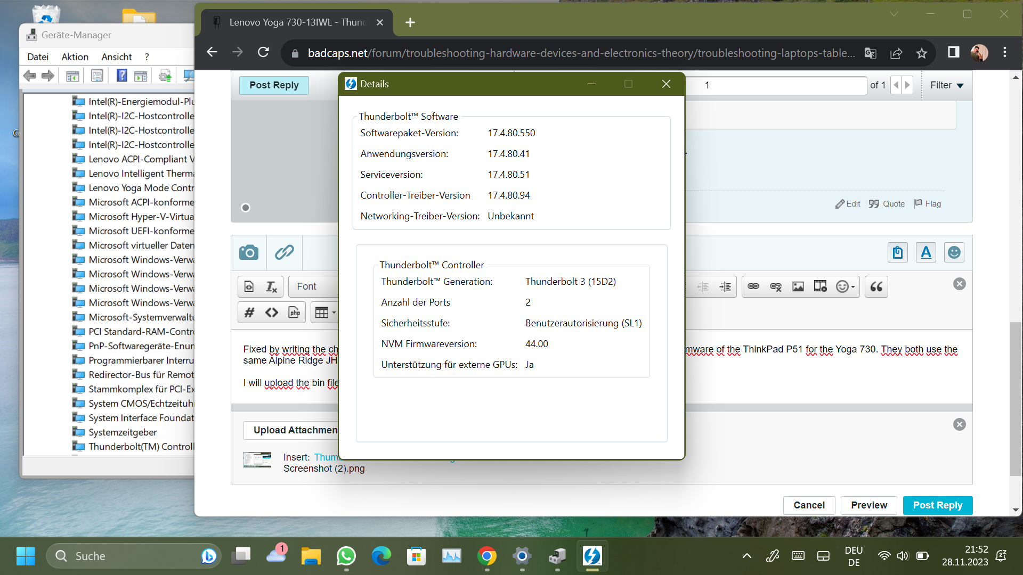Open the Aktion menu in Geräte-Manager
This screenshot has height=575, width=1023.
[x=75, y=57]
